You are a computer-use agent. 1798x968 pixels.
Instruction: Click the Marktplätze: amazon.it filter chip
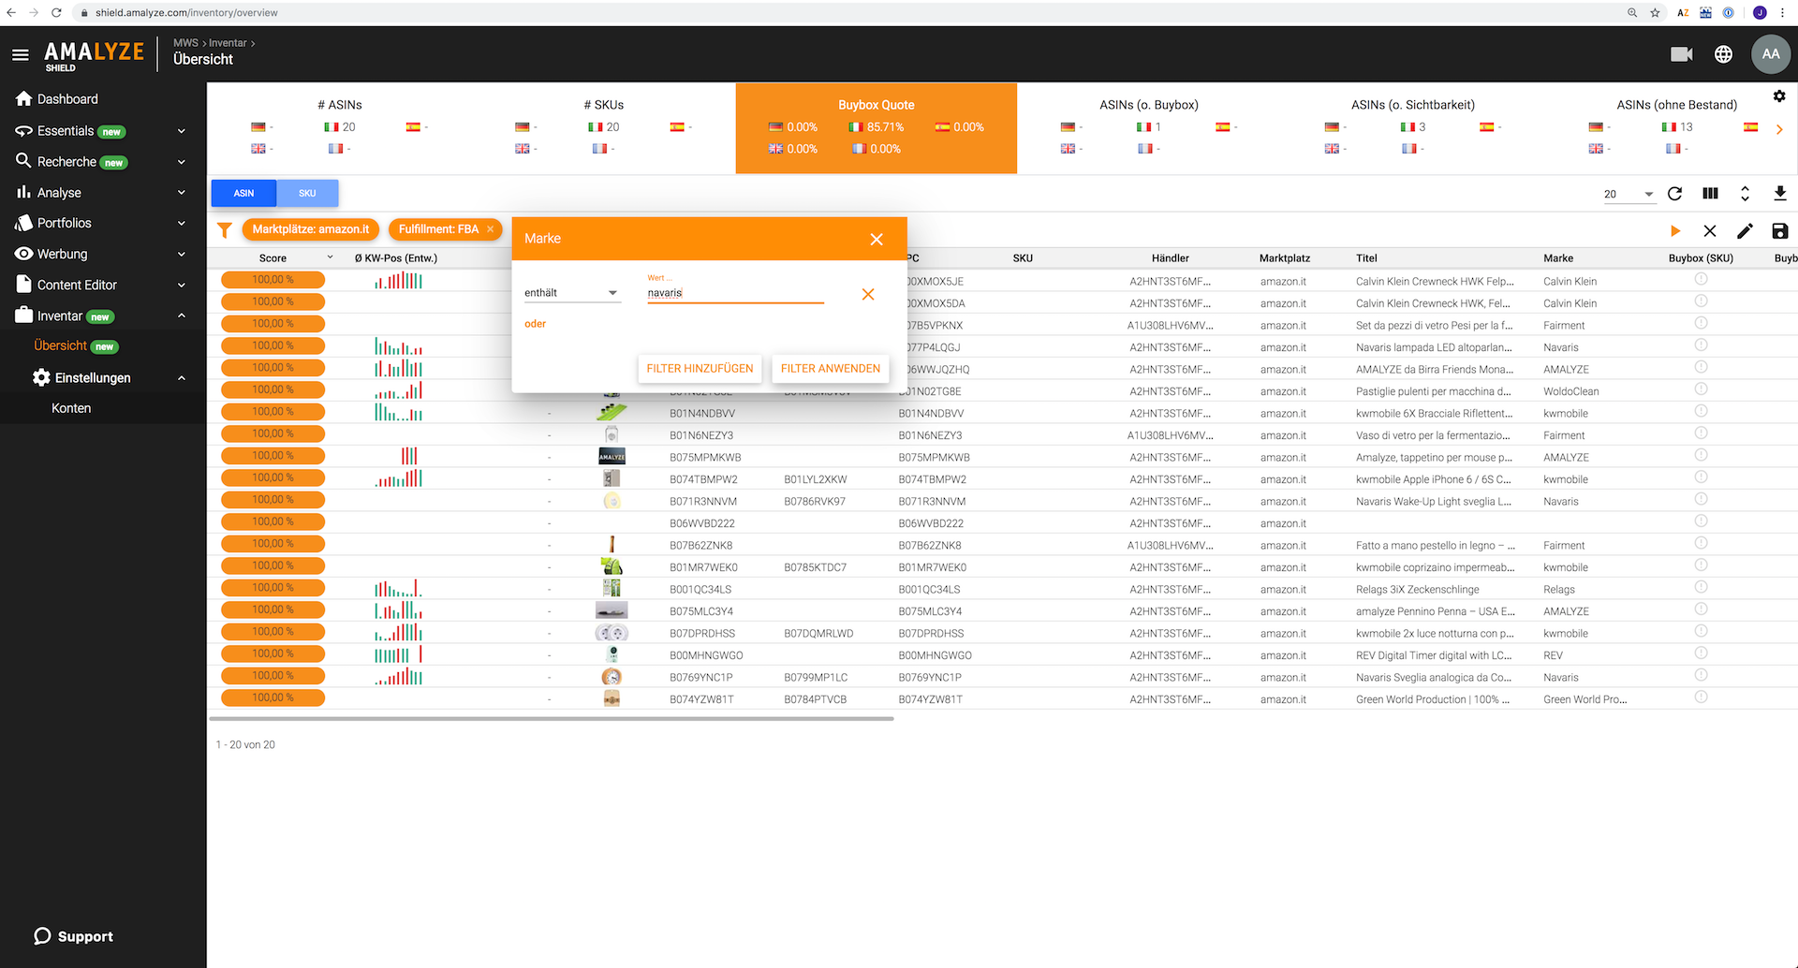(x=311, y=229)
